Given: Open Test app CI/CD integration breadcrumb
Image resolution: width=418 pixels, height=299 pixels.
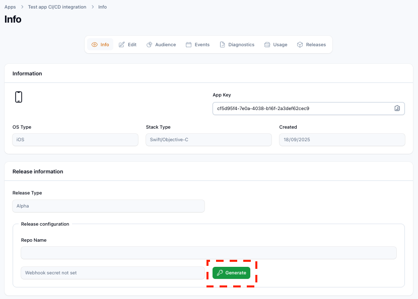Looking at the screenshot, I should tap(57, 7).
